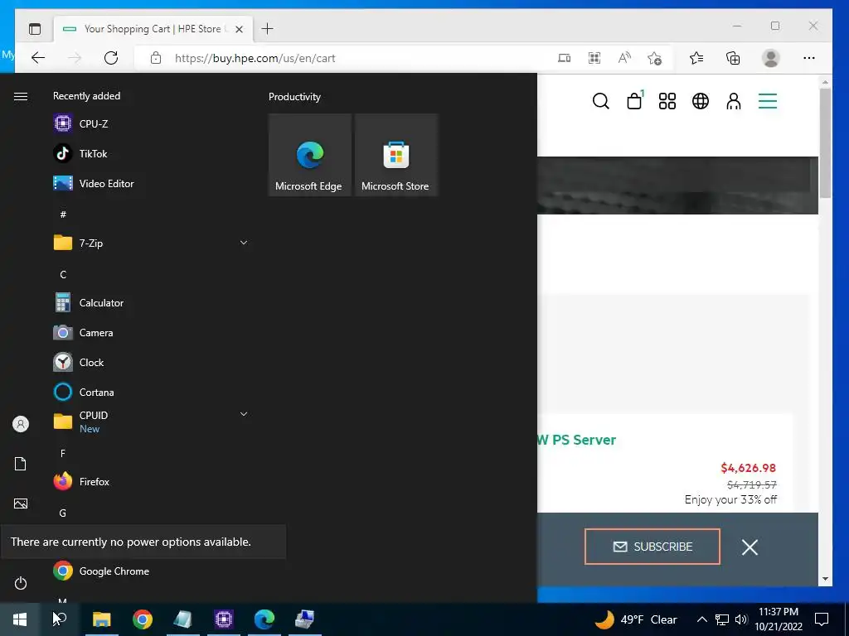Screen dimensions: 849x636
Task: Open CPU-Z from the taskbar
Action: (x=224, y=619)
